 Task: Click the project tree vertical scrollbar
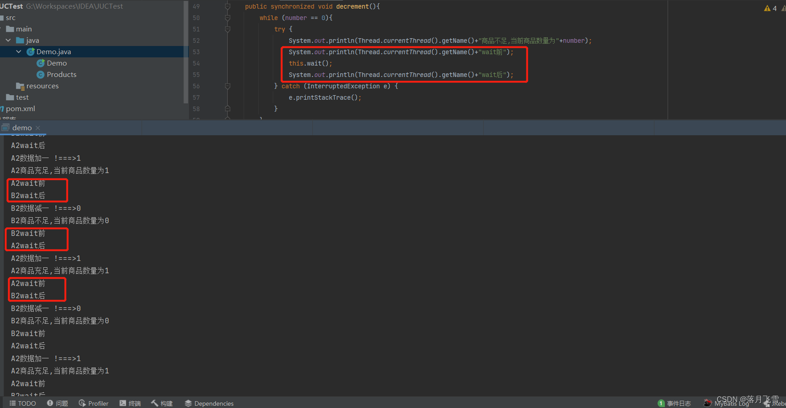tap(186, 51)
